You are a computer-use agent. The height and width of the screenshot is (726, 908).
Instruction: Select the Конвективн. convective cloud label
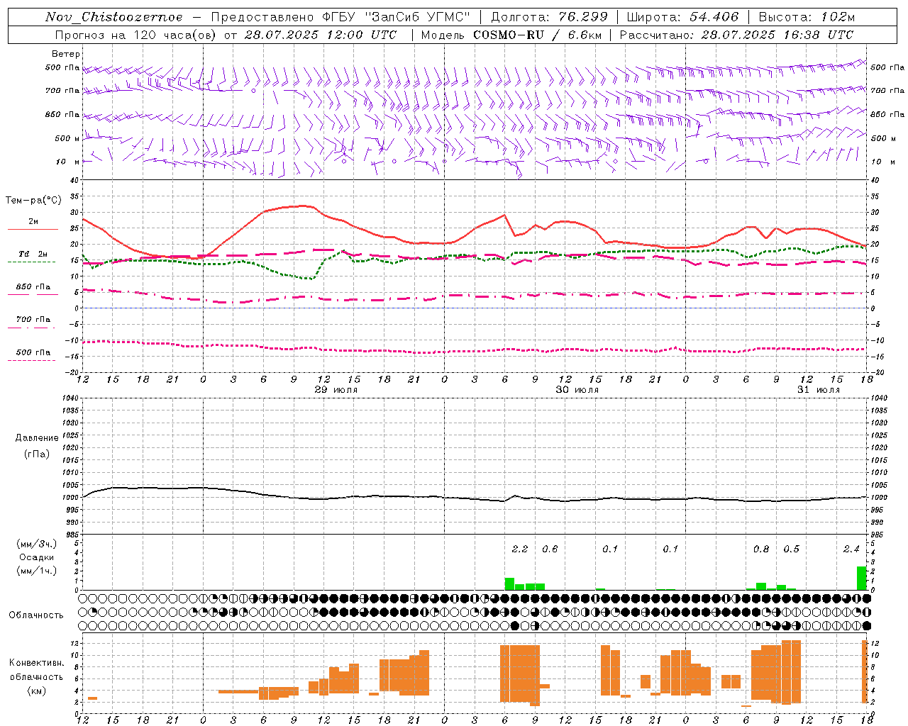[37, 663]
